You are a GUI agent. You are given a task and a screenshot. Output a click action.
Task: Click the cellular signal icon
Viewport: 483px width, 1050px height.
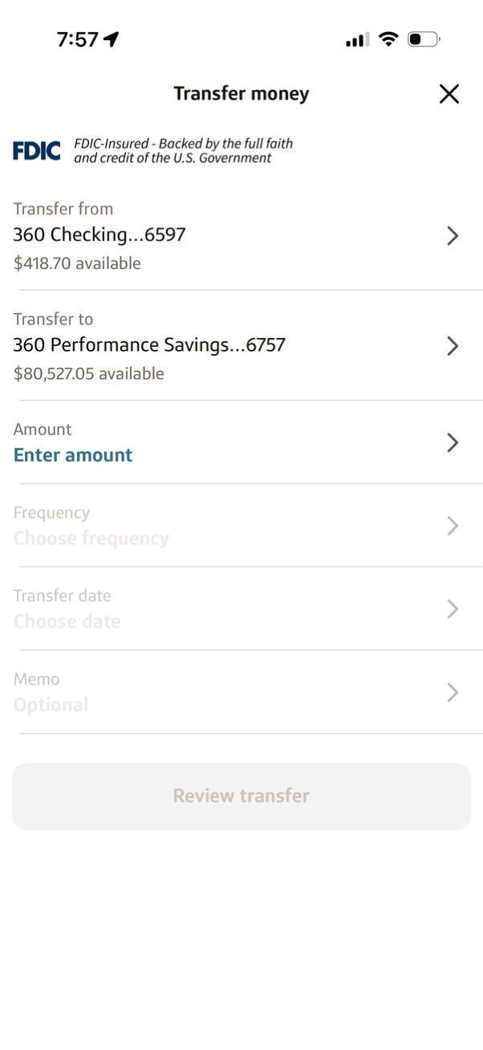click(355, 38)
